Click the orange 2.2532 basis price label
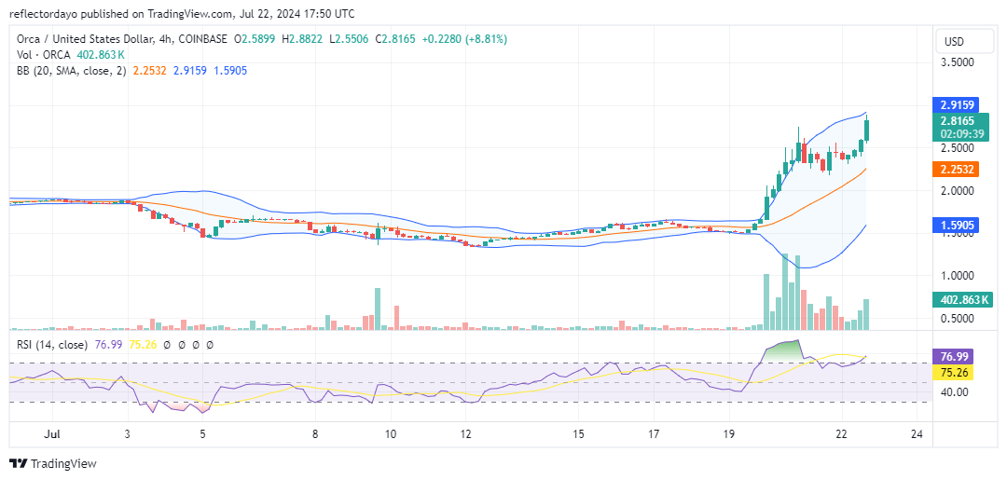Viewport: 1007px width, 480px height. point(958,170)
